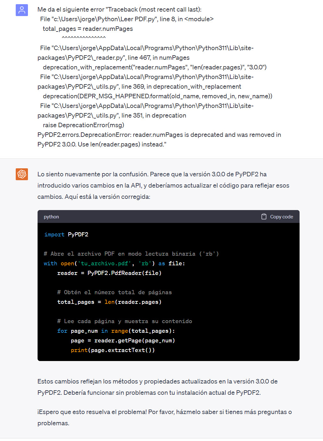
Task: Click the with open('tu_archivo.pdf') line
Action: (x=114, y=263)
